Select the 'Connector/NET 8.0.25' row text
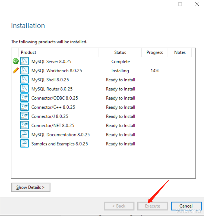204x216 pixels. pyautogui.click(x=53, y=126)
